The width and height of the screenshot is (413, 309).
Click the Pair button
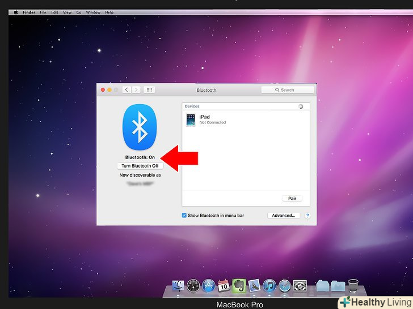(292, 199)
